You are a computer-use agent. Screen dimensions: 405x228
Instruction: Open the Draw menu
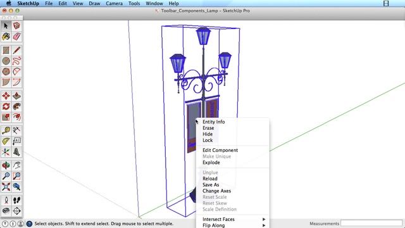[x=94, y=3]
